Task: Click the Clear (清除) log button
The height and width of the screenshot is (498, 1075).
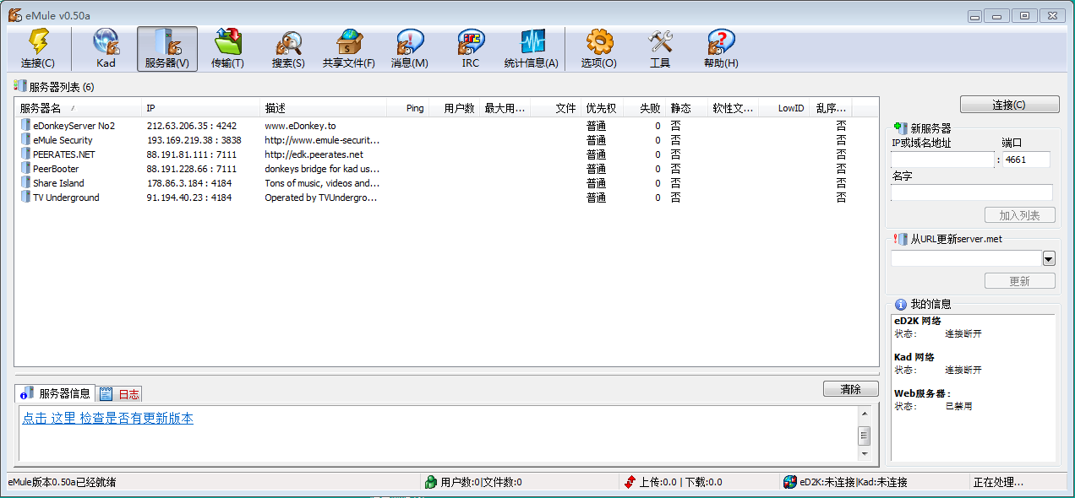Action: point(850,389)
